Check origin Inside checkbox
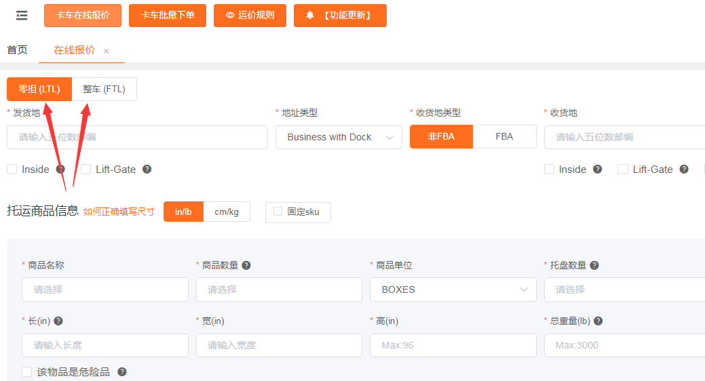705x381 pixels. [12, 169]
